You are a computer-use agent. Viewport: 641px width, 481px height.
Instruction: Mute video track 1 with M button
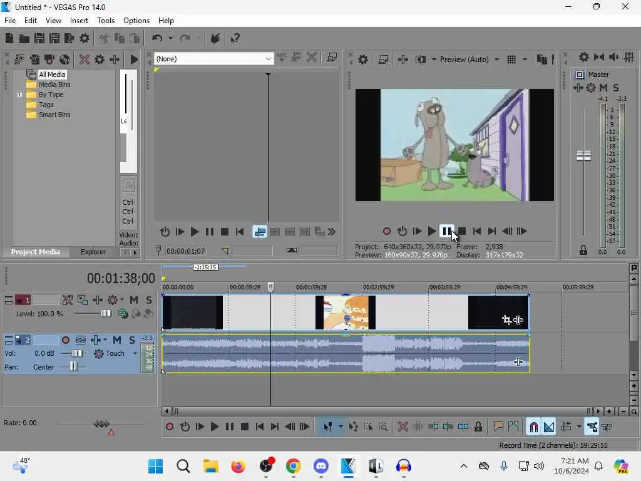(134, 300)
